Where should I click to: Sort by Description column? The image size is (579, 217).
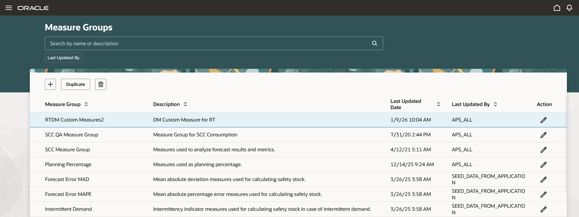pos(185,104)
